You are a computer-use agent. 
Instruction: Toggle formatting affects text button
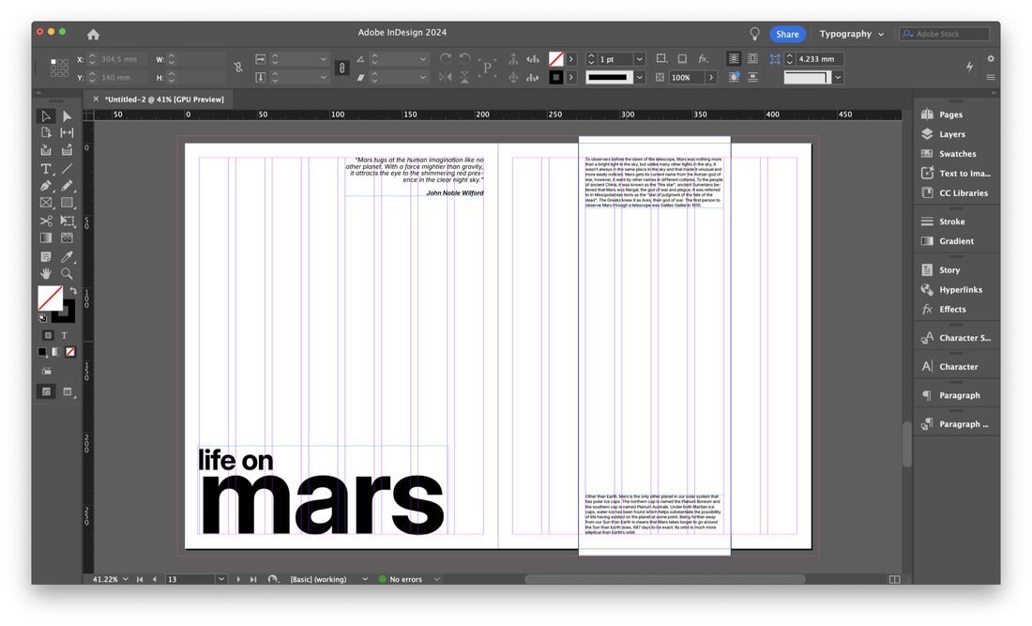64,335
